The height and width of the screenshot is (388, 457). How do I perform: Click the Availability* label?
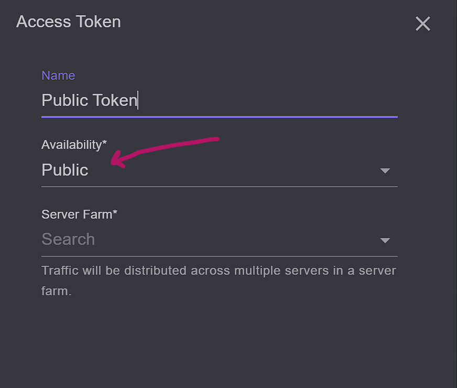point(74,145)
